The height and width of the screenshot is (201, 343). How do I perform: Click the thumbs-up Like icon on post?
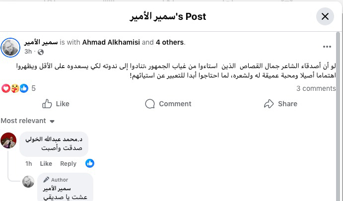tap(48, 104)
